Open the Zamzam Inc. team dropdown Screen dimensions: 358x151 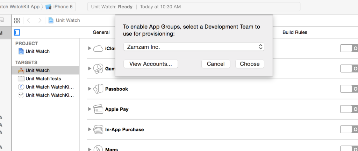[194, 47]
